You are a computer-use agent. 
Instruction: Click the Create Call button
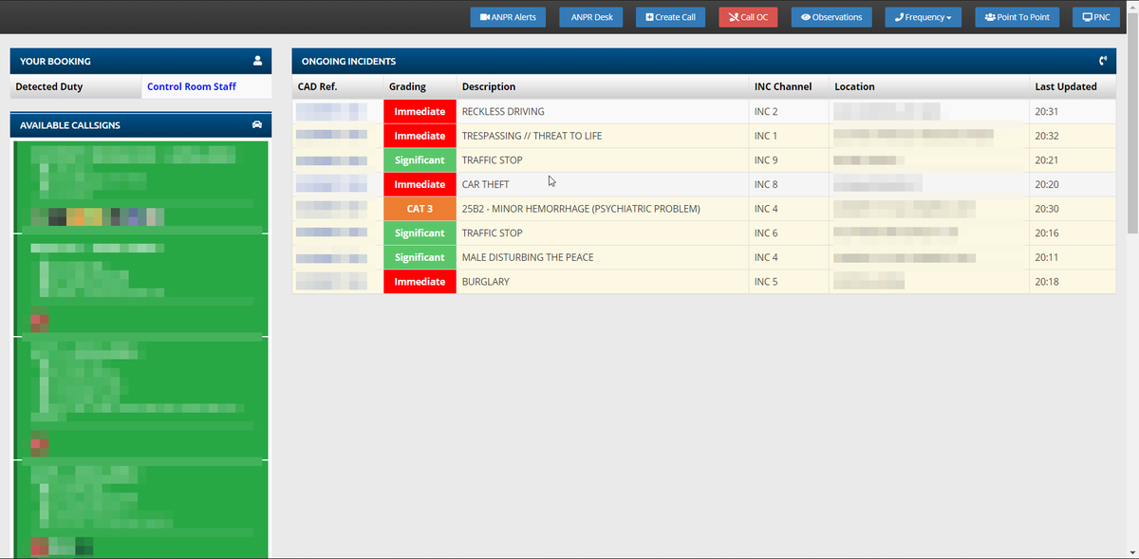coord(670,17)
